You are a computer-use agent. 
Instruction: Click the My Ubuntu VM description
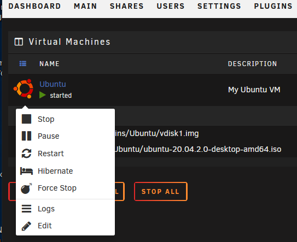tap(254, 90)
